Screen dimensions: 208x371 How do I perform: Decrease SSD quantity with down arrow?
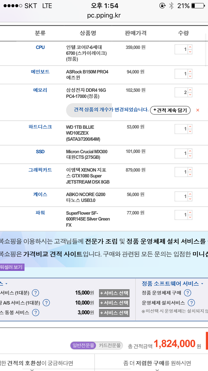(190, 156)
